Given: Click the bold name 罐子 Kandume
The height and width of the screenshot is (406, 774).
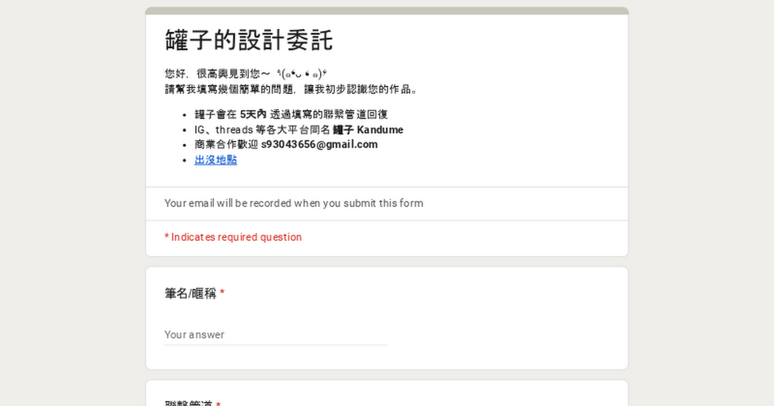Looking at the screenshot, I should coord(368,130).
